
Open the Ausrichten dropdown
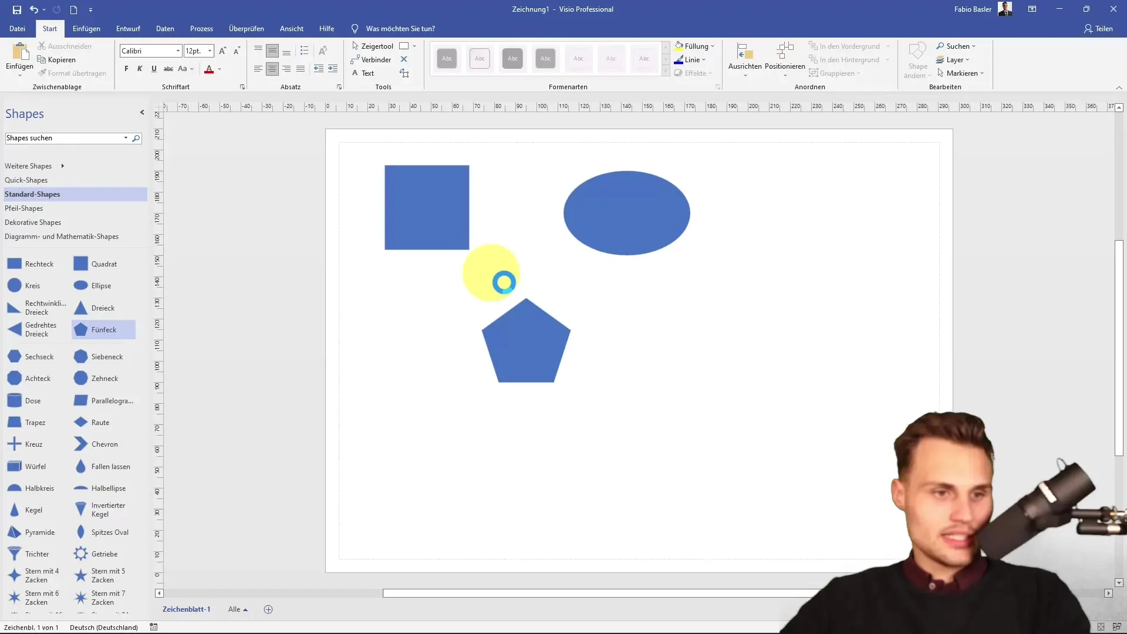[745, 59]
